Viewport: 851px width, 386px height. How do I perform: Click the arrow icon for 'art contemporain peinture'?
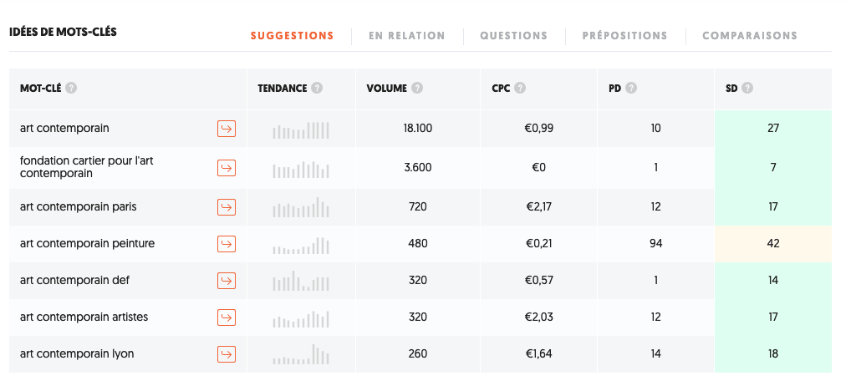(227, 243)
